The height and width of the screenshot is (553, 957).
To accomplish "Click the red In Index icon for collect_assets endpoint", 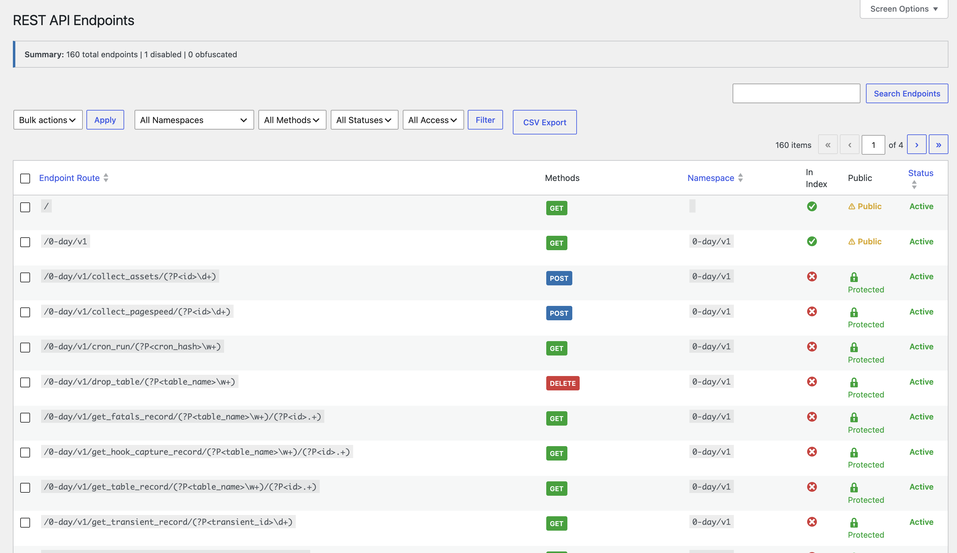I will pos(812,276).
